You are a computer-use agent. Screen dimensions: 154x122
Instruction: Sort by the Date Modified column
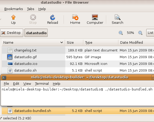pyautogui.click(x=136, y=42)
